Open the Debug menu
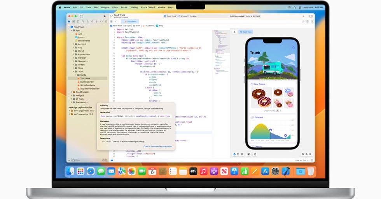The height and width of the screenshot is (199, 381). click(135, 7)
